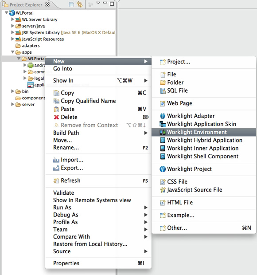257x275 pixels.
Task: Click the New Project... icon
Action: pyautogui.click(x=163, y=62)
